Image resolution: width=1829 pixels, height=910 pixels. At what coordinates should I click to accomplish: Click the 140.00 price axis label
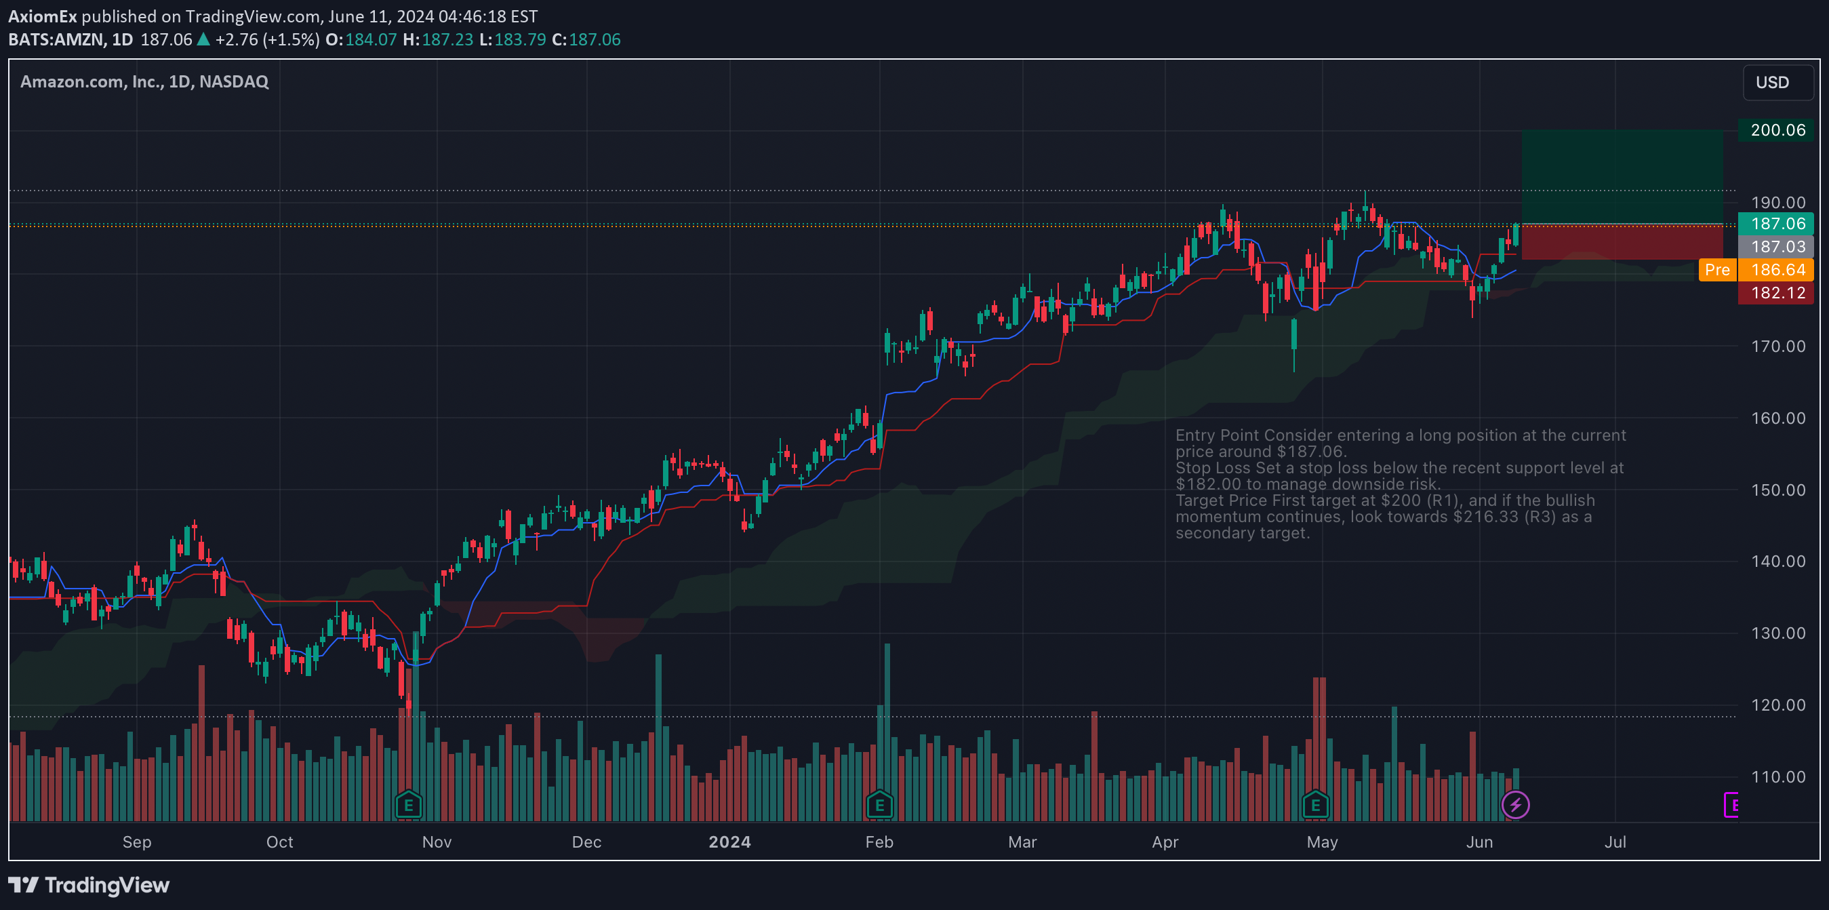[x=1777, y=561]
